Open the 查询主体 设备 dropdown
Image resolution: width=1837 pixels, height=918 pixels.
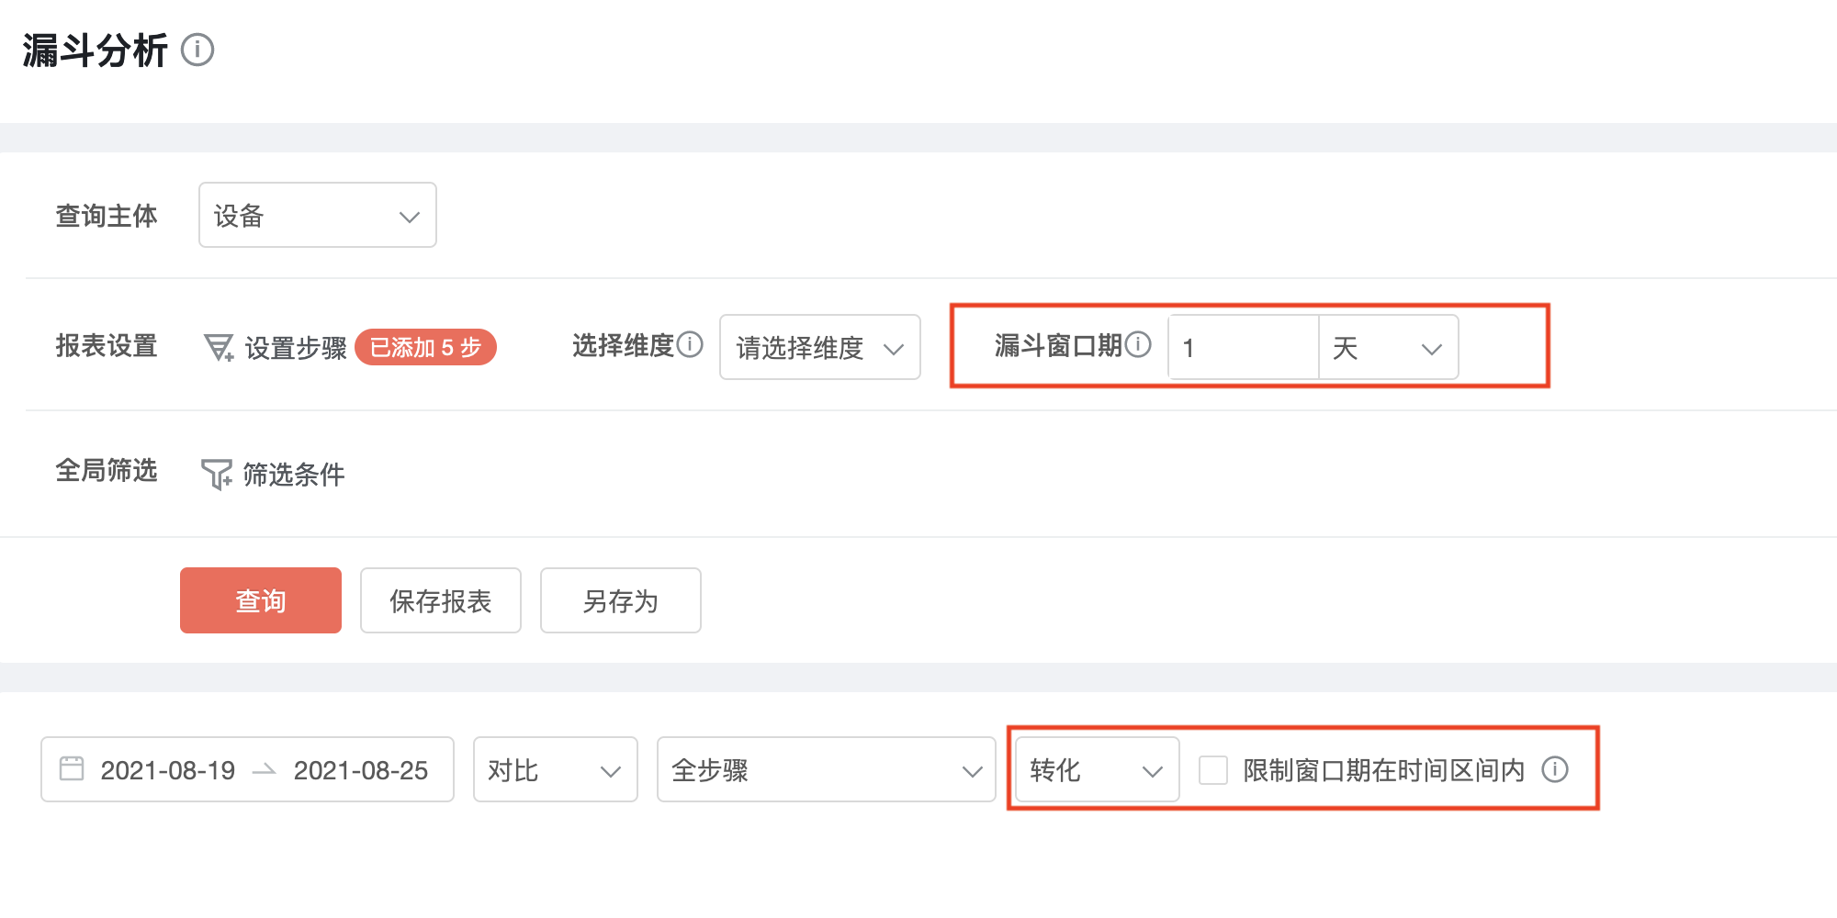tap(318, 215)
